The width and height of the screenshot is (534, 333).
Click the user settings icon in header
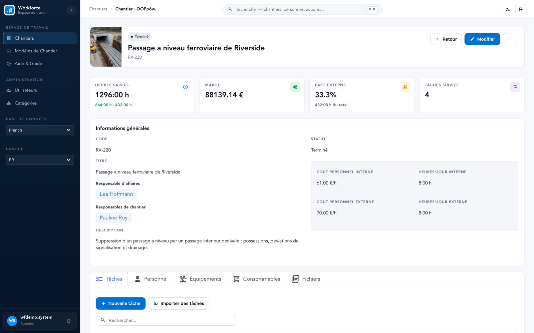(508, 9)
